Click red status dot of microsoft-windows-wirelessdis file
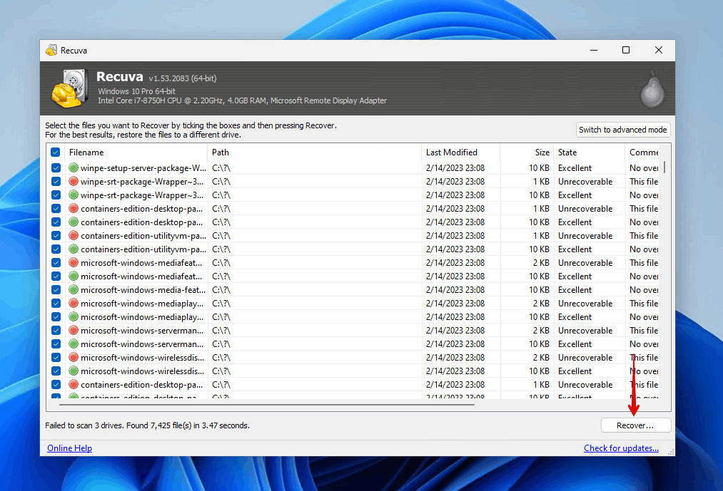 (x=74, y=358)
